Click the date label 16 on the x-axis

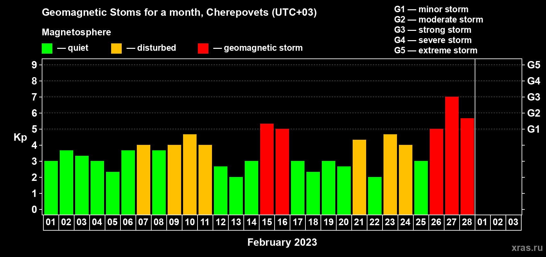[x=282, y=222]
